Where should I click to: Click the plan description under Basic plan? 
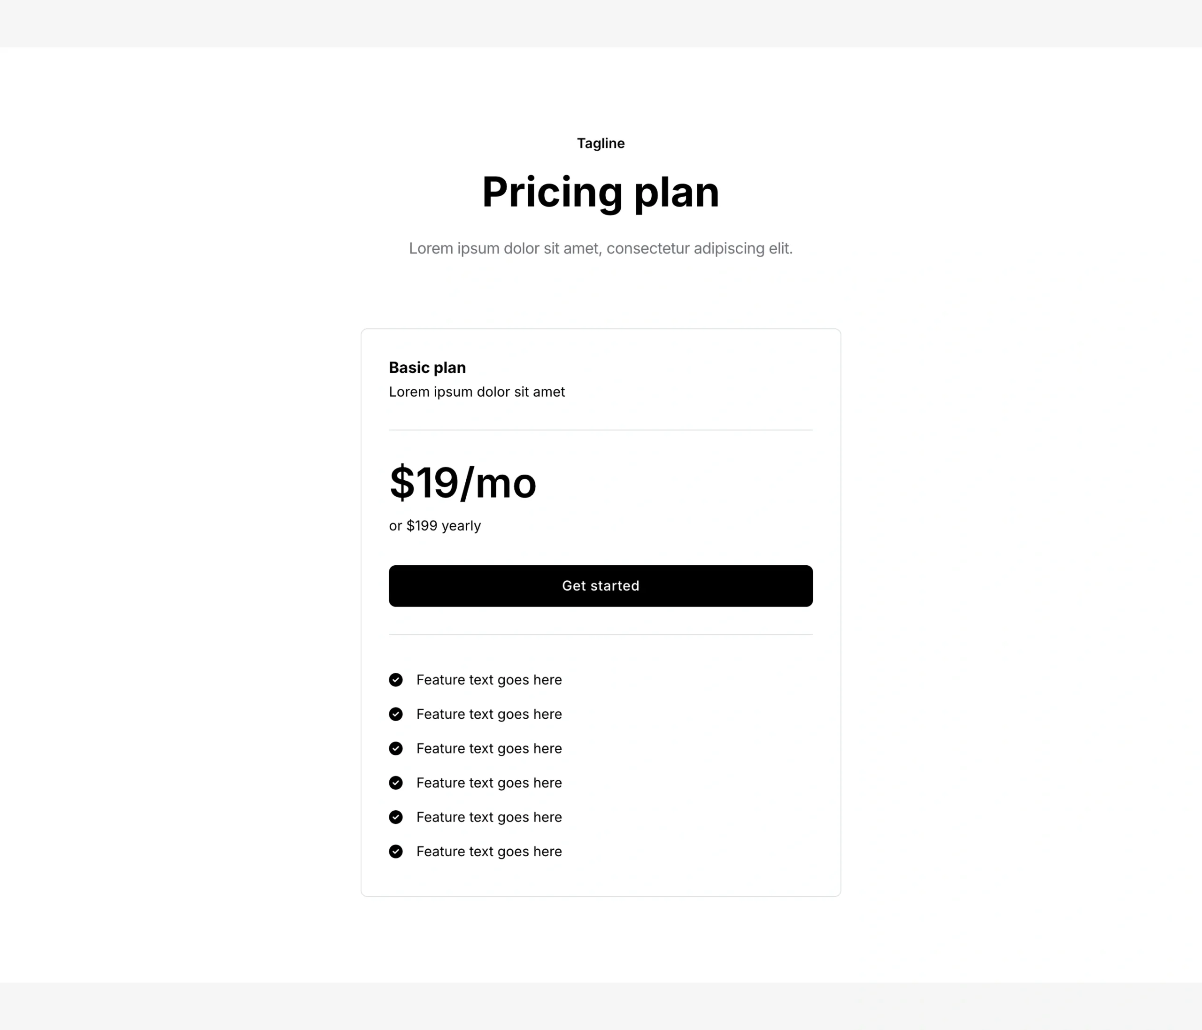click(x=476, y=392)
